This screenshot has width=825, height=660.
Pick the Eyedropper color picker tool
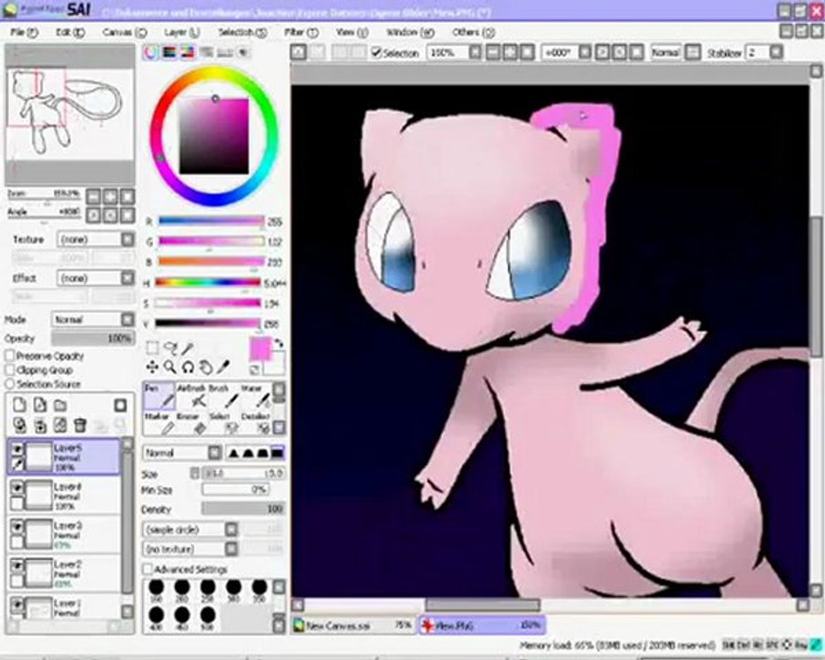click(x=224, y=366)
